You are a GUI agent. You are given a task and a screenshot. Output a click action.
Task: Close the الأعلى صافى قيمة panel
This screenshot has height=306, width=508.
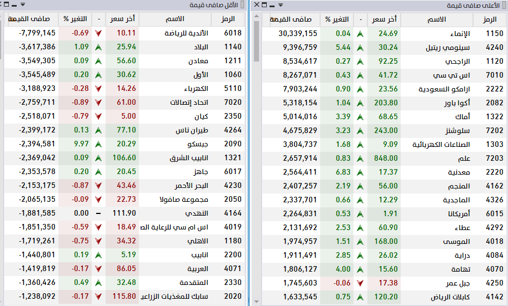[257, 4]
